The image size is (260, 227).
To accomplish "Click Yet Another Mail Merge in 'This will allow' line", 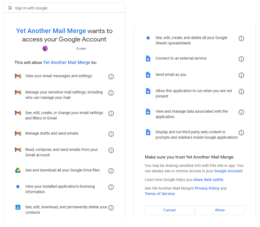I will (67, 63).
